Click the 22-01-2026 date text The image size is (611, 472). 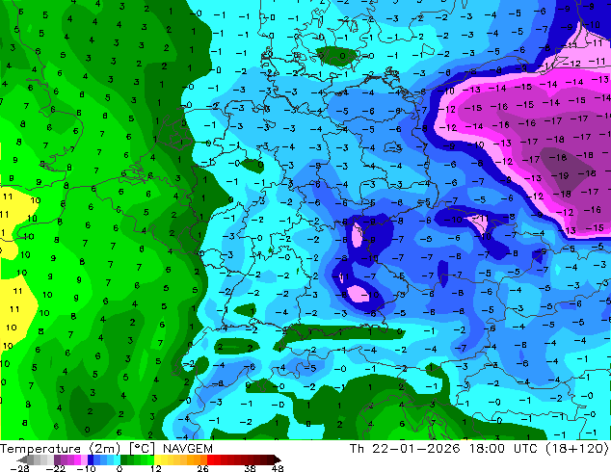click(415, 449)
